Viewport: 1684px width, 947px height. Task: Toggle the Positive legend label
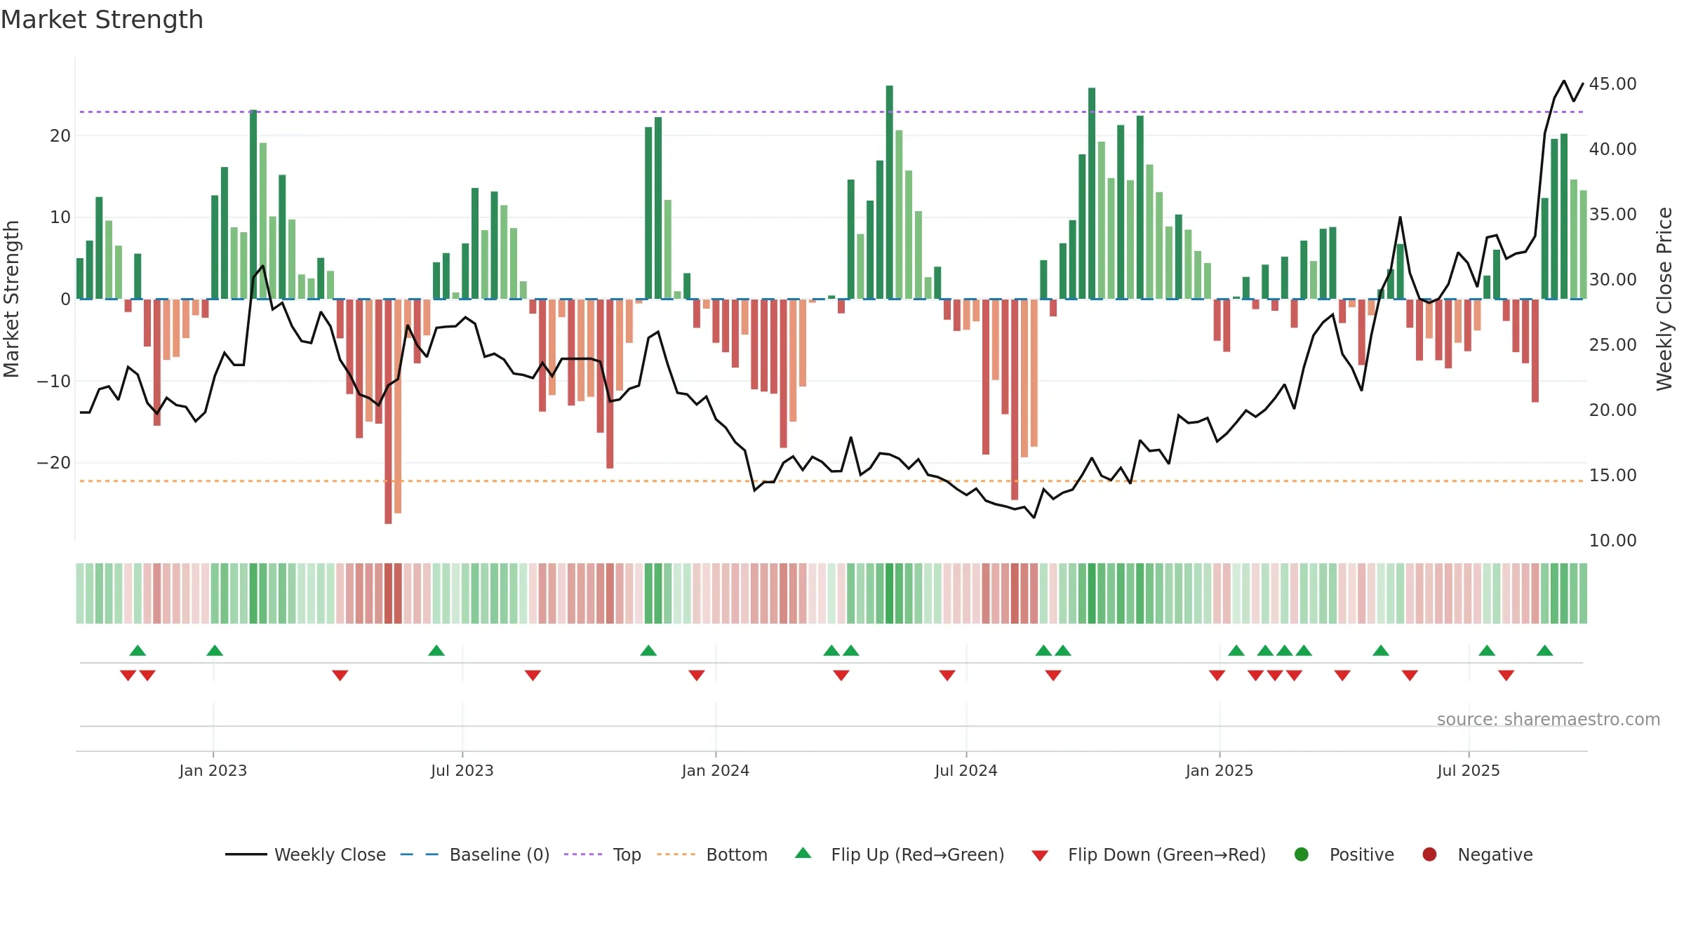point(1361,854)
